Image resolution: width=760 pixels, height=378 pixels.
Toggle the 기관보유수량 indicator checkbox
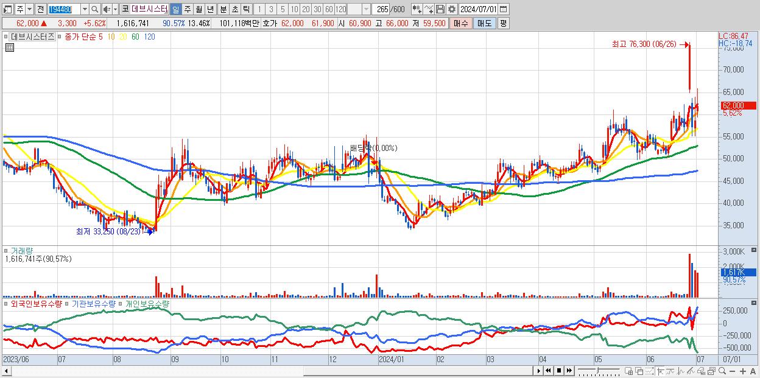(68, 303)
